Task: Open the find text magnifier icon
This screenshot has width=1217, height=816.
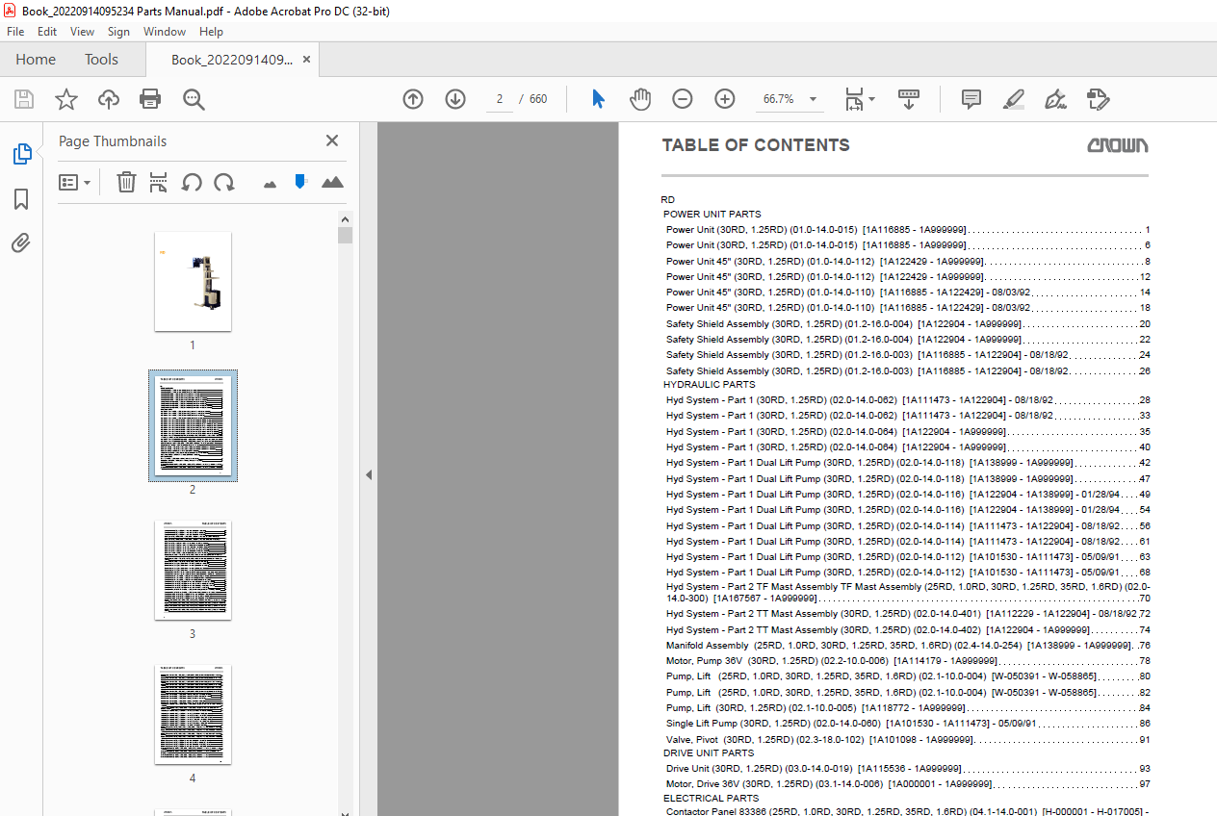Action: click(x=194, y=99)
